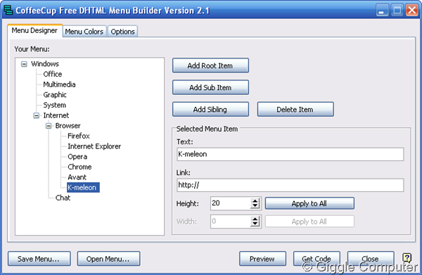The height and width of the screenshot is (275, 422).
Task: Decrease Height value with down arrow
Action: (255, 206)
